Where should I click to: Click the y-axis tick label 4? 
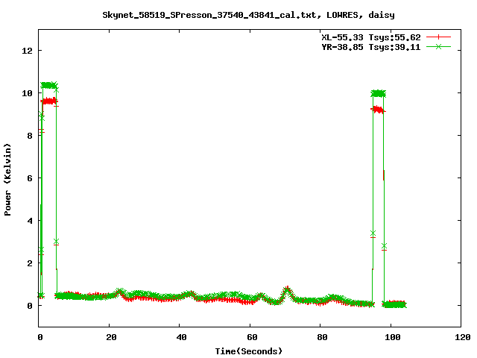(30, 221)
